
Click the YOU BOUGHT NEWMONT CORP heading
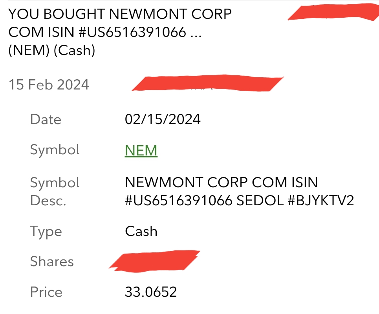(x=120, y=14)
